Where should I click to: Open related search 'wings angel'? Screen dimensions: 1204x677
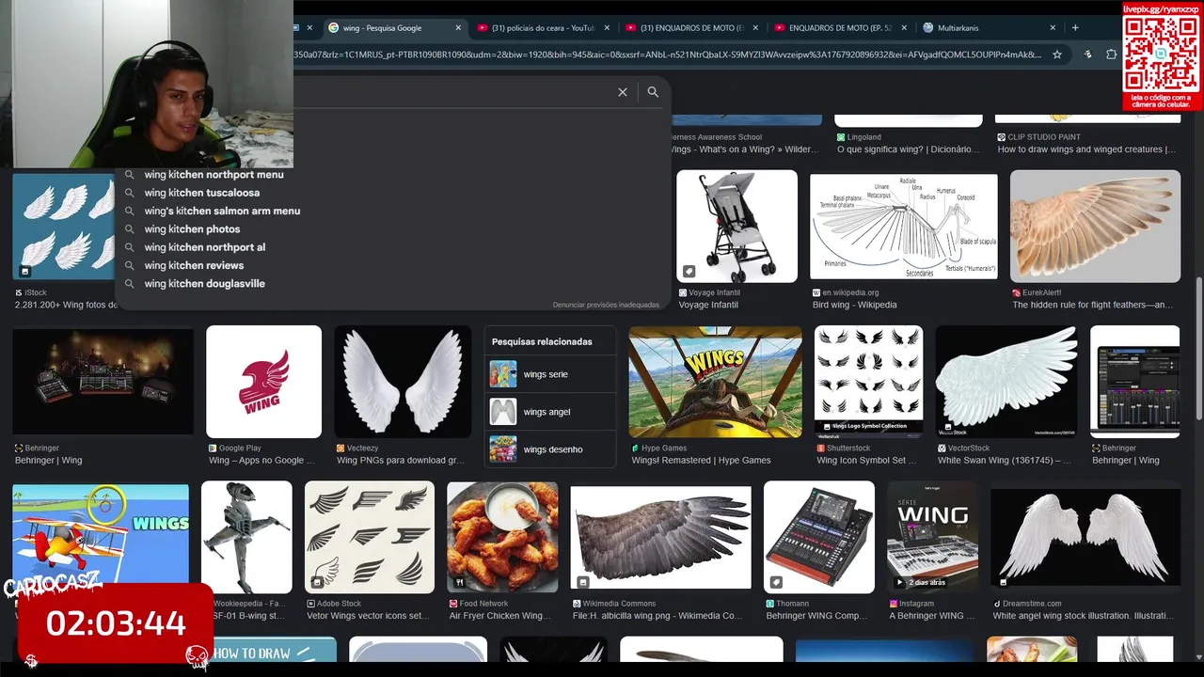[550, 412]
